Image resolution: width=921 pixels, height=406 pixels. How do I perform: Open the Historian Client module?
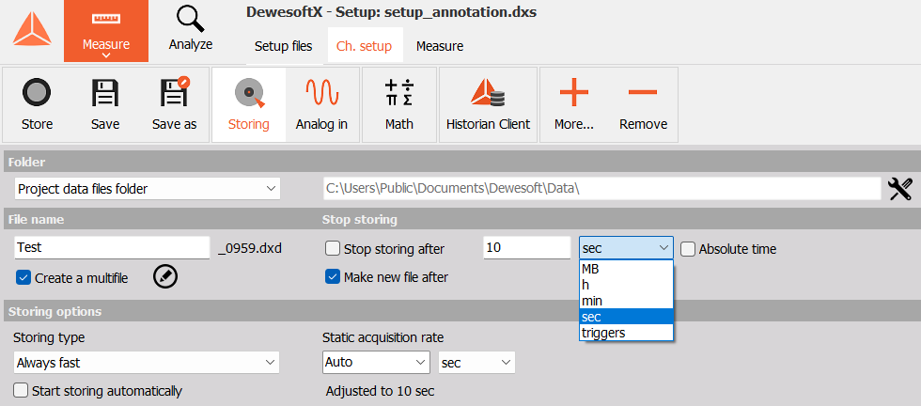pyautogui.click(x=488, y=93)
